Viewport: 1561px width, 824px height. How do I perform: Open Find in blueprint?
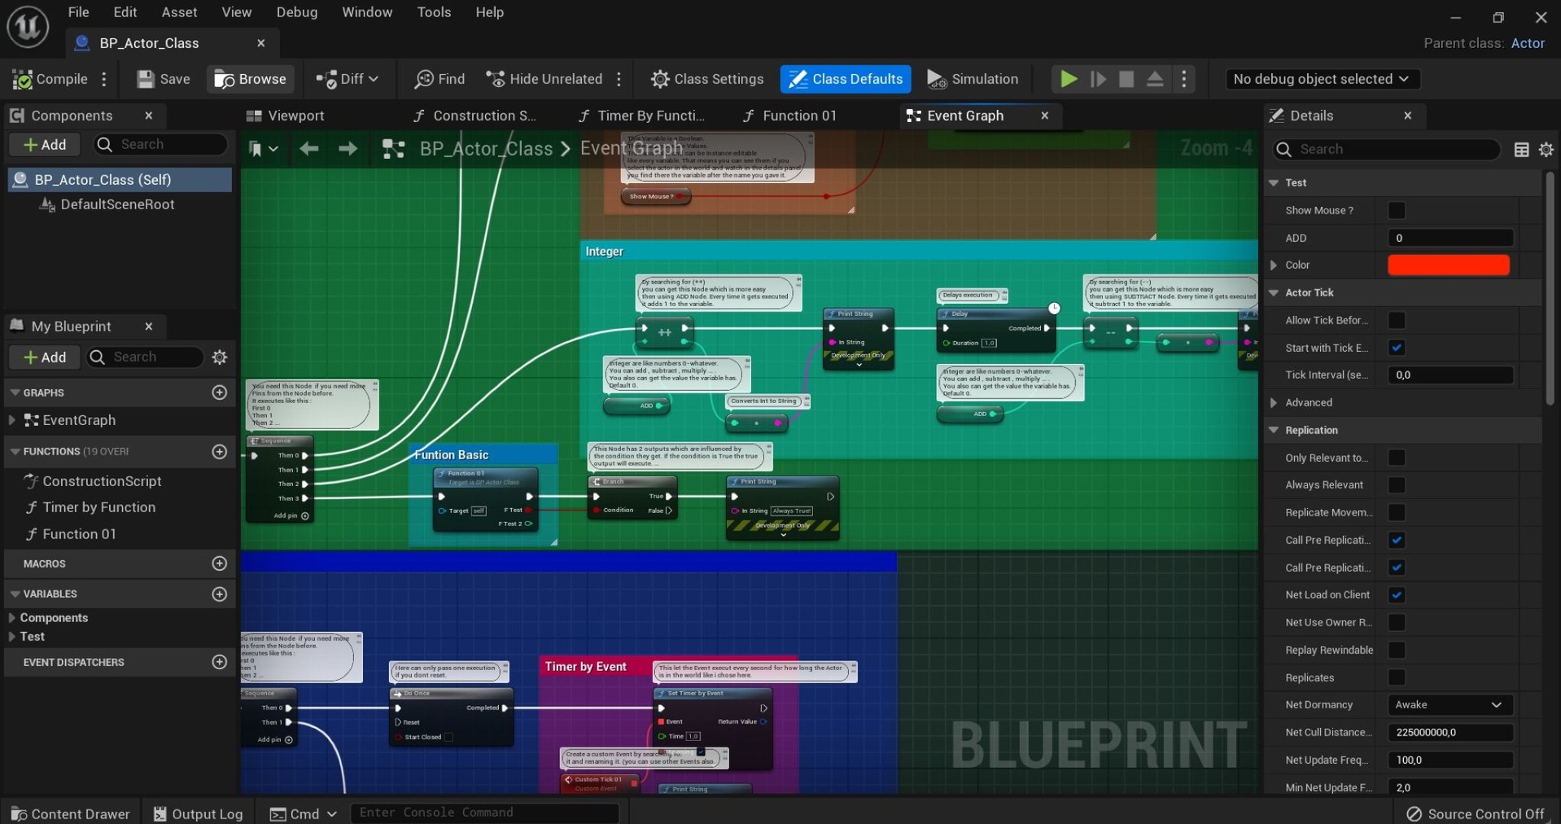(439, 79)
